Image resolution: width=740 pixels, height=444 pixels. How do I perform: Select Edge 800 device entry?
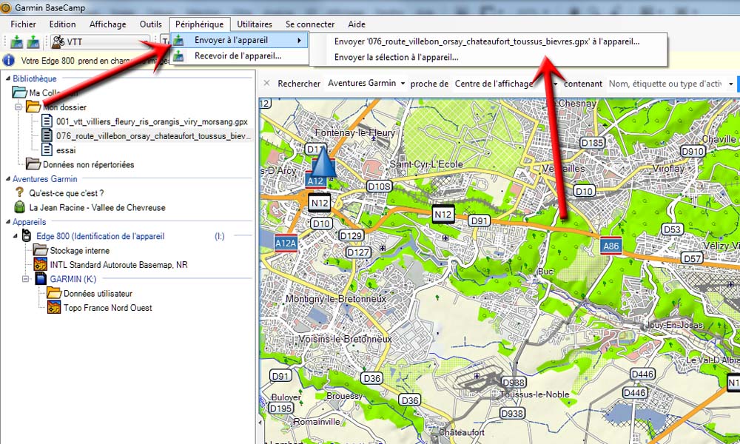[x=101, y=236]
